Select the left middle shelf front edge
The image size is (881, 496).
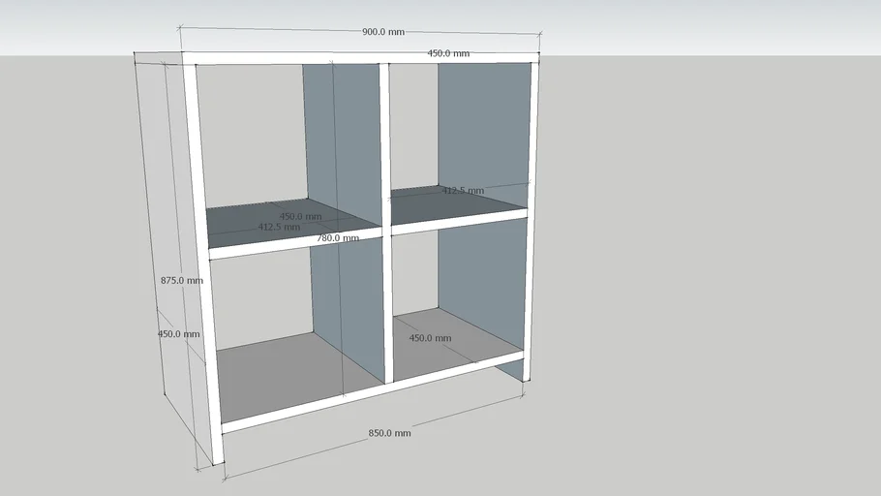[x=295, y=242]
